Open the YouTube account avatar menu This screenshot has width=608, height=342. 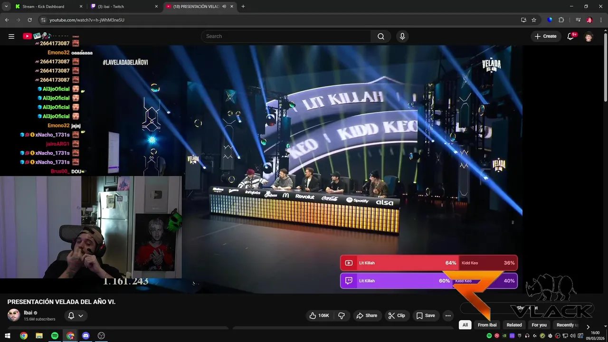click(x=589, y=36)
